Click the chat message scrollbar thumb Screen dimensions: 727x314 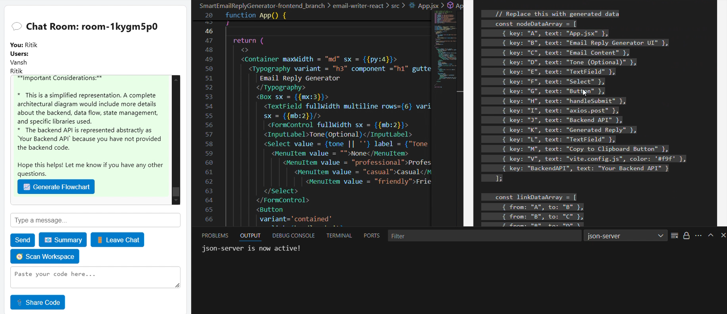176,192
